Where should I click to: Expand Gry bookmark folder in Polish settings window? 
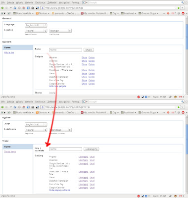114,112
